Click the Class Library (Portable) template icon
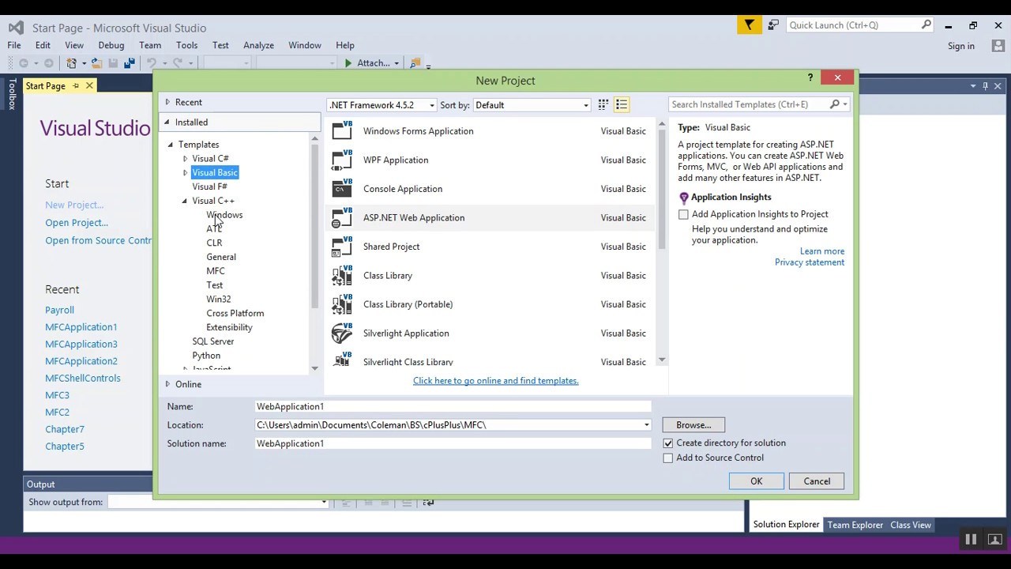Screen dimensions: 1011x569 [x=341, y=303]
